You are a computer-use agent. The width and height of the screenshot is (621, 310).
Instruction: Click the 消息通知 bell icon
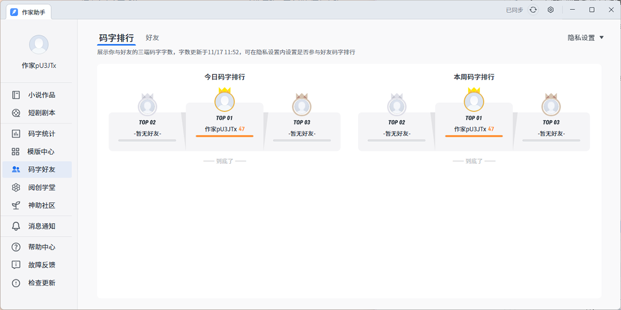click(x=16, y=226)
